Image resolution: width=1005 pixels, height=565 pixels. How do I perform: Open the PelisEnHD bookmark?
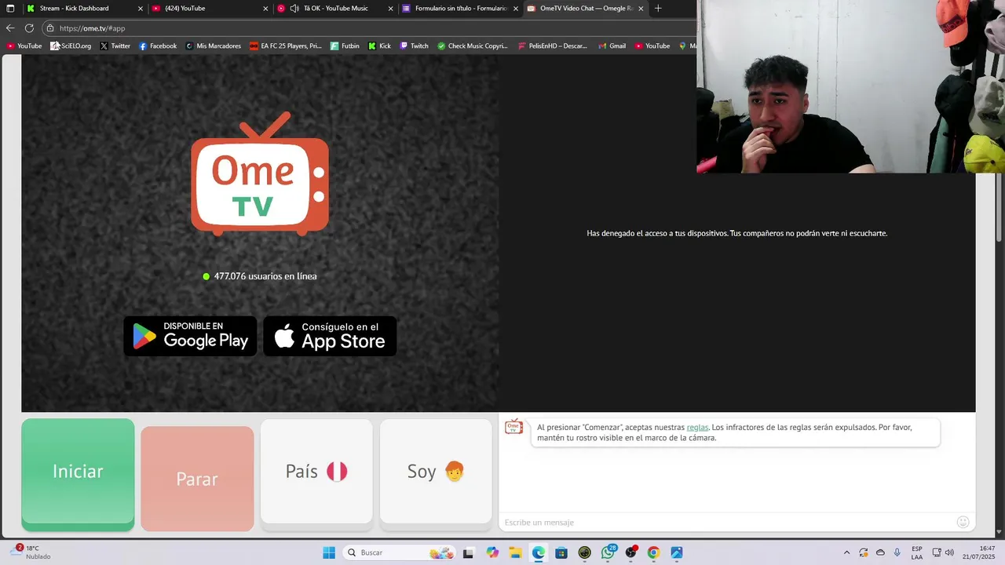coord(553,46)
